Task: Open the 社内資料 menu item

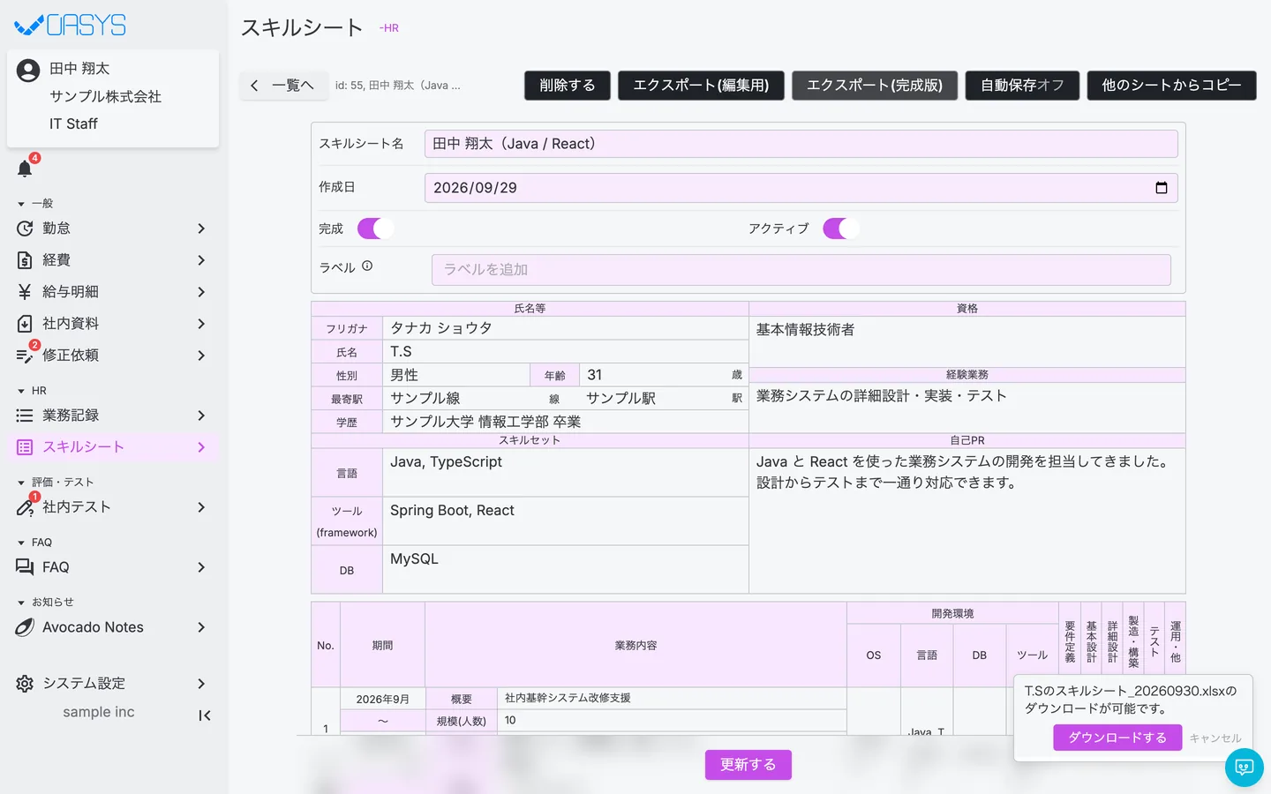Action: click(x=113, y=324)
